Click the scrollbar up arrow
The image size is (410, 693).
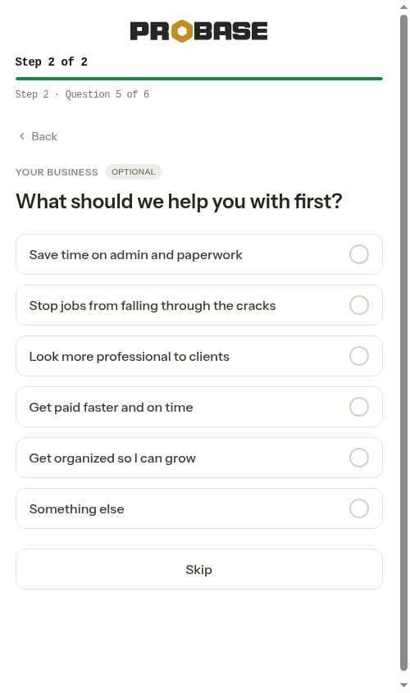point(403,7)
